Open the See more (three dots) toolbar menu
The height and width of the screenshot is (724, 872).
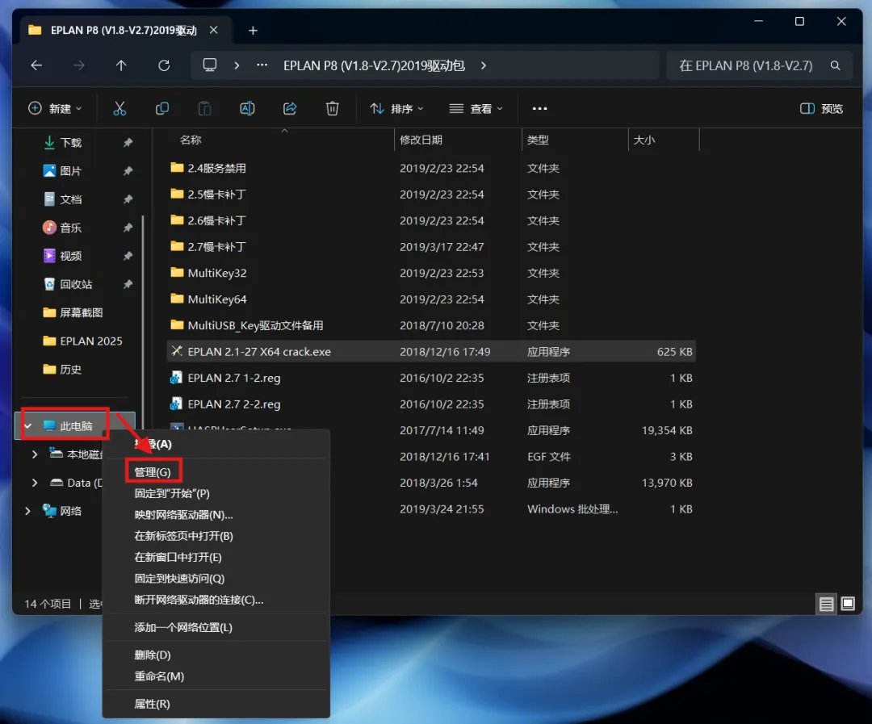[539, 108]
